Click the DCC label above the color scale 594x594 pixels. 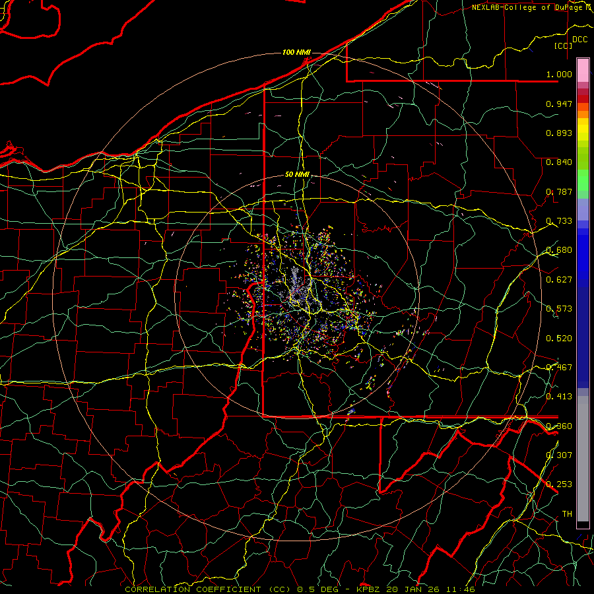point(579,40)
